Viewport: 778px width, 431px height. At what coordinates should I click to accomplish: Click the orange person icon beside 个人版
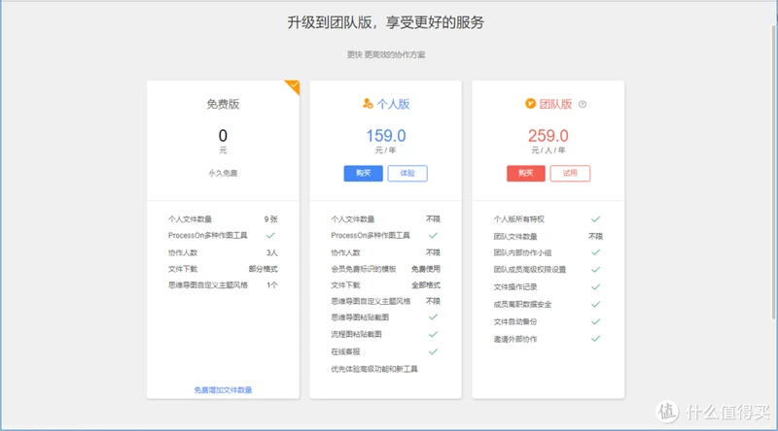click(x=368, y=104)
